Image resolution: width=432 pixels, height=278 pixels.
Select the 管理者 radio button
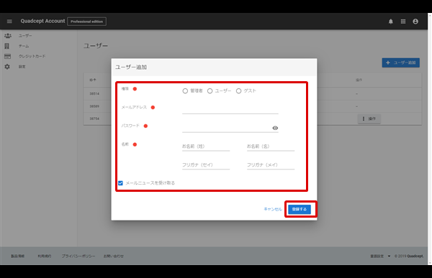tap(185, 91)
